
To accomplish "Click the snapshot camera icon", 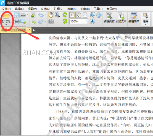I will [51, 21].
